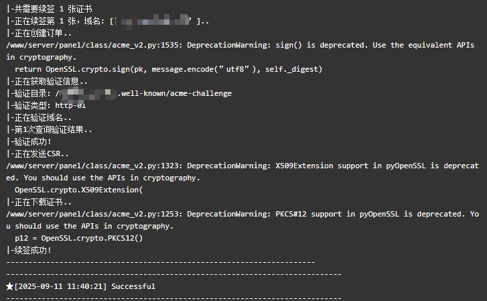487x301 pixels.
Task: Click the '续签成功!' log line
Action: click(x=29, y=250)
